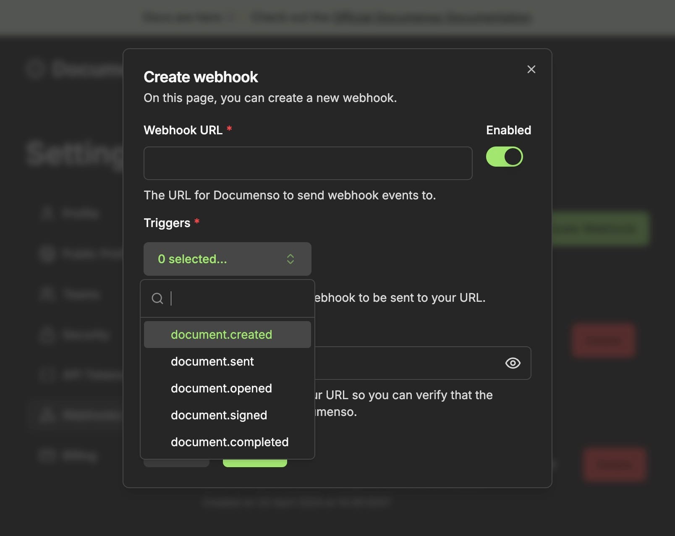Click the partially hidden green submit button
This screenshot has height=536, width=675.
(255, 463)
